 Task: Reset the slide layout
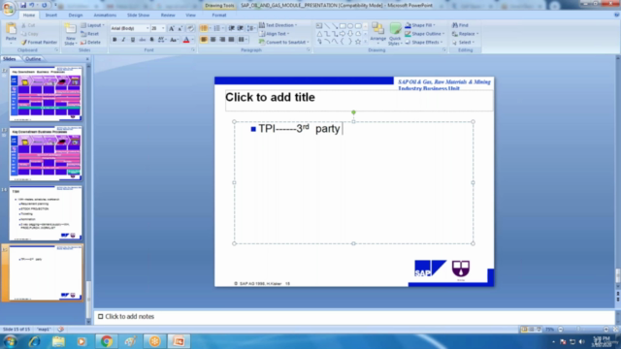coord(90,34)
